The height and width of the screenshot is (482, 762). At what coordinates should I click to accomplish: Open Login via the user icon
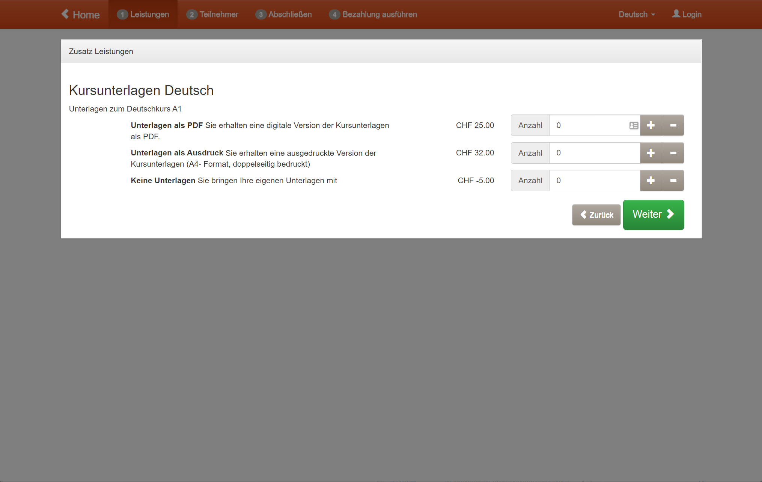[676, 14]
